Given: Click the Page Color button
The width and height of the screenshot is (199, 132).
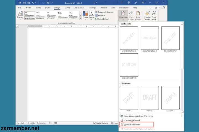Looking at the screenshot, I should point(131,16).
